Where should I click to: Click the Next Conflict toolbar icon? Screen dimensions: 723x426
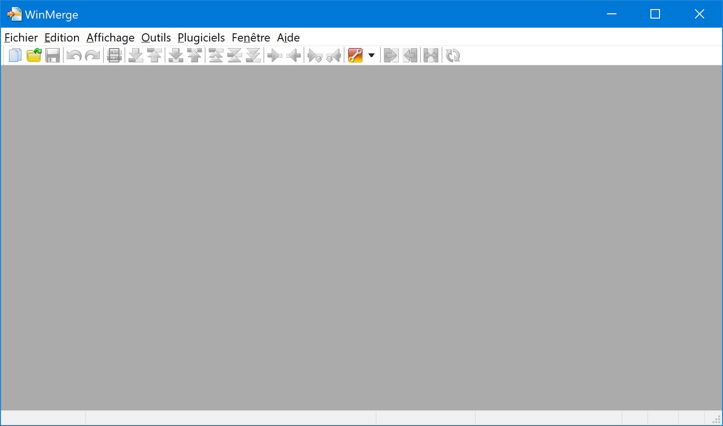tap(176, 55)
